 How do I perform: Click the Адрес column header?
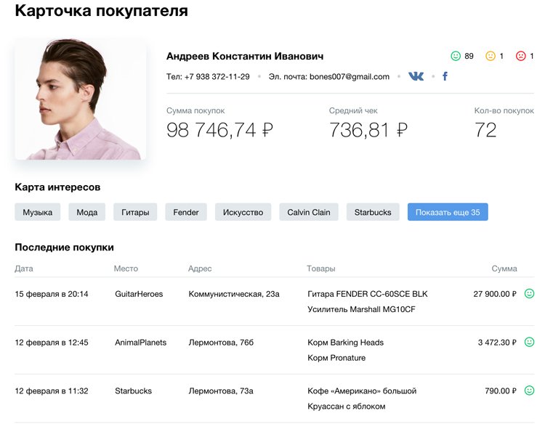200,269
